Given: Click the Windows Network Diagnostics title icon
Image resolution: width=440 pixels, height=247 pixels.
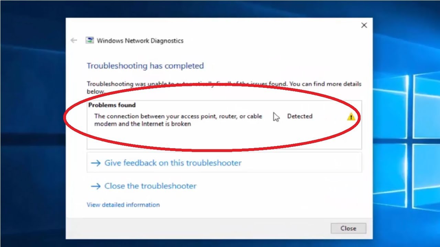Looking at the screenshot, I should pyautogui.click(x=90, y=40).
